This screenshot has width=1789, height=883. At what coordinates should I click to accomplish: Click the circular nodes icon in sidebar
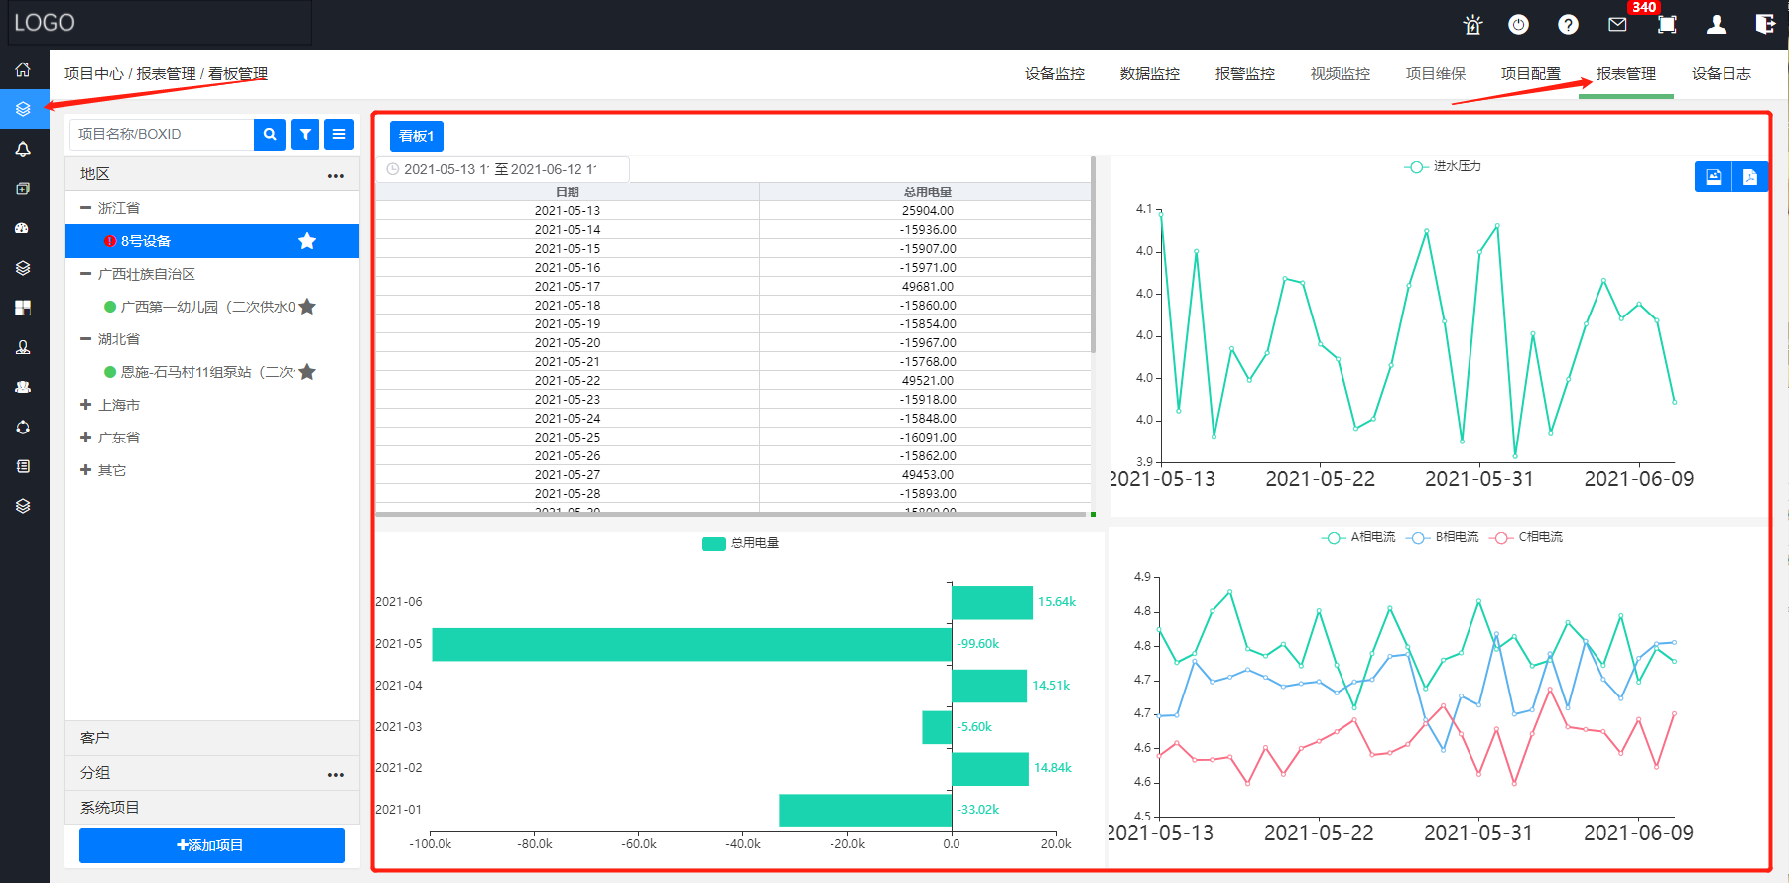[x=23, y=427]
